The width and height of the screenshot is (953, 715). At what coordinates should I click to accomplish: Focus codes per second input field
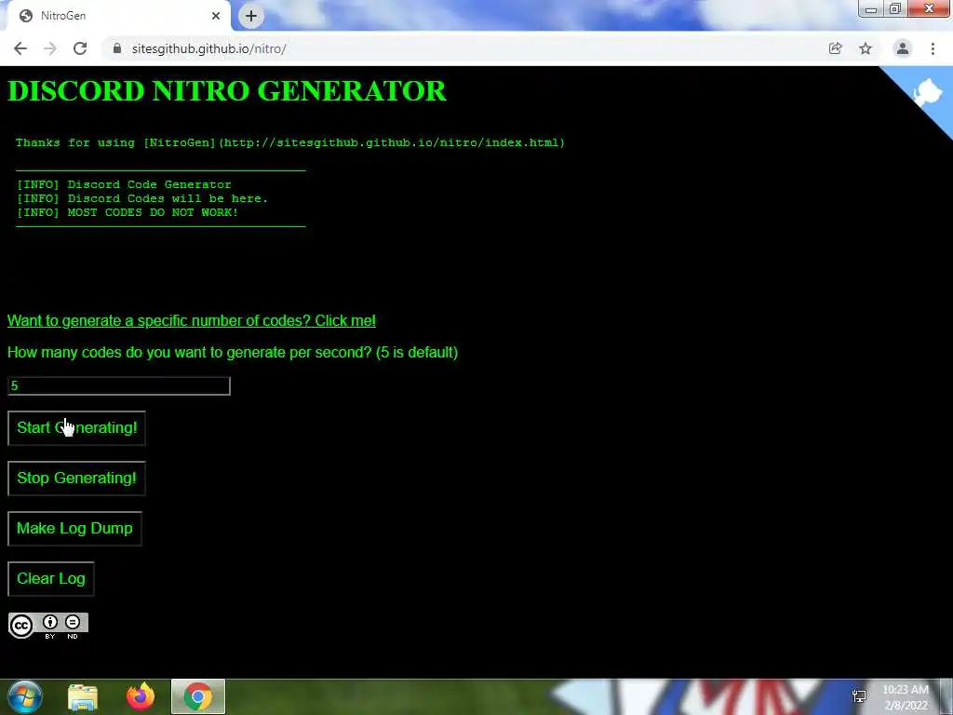pos(119,386)
